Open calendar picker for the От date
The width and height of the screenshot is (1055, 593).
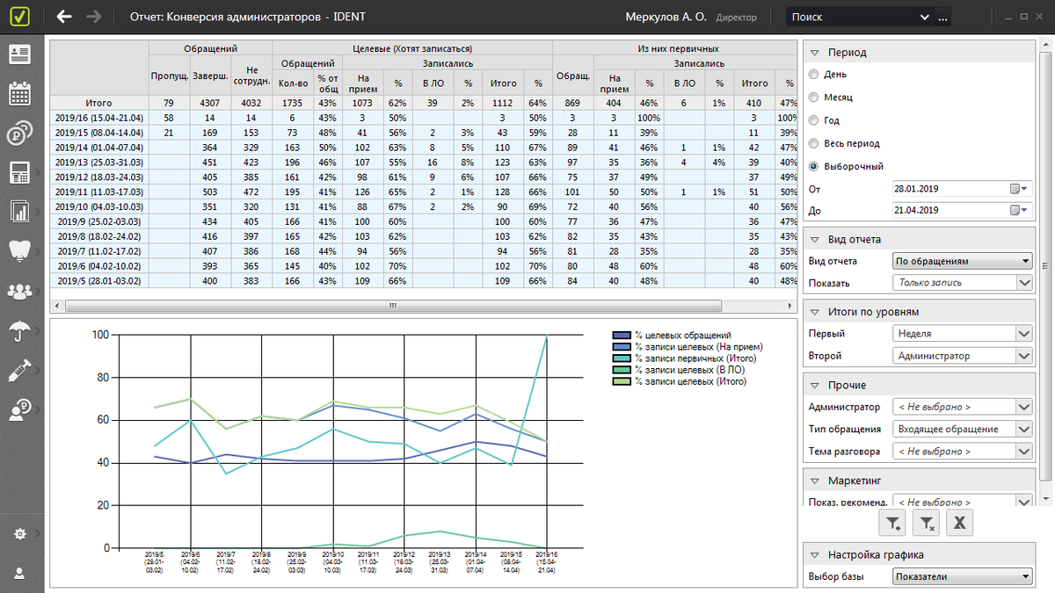click(1018, 189)
